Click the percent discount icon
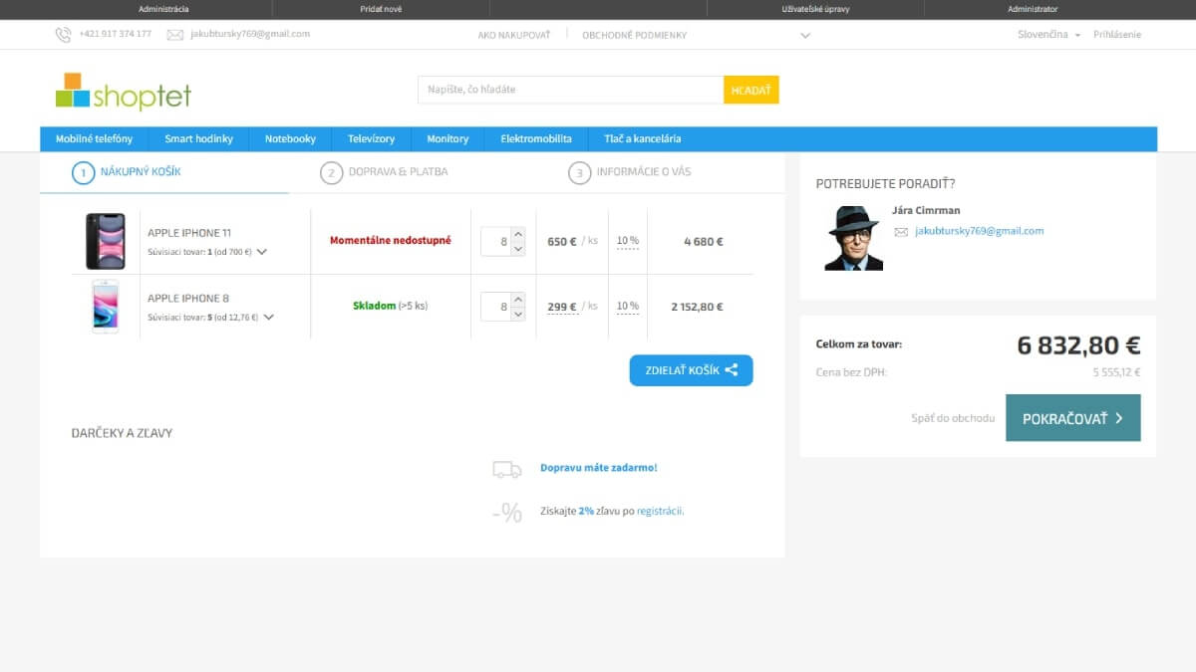Viewport: 1196px width, 672px height. point(507,512)
